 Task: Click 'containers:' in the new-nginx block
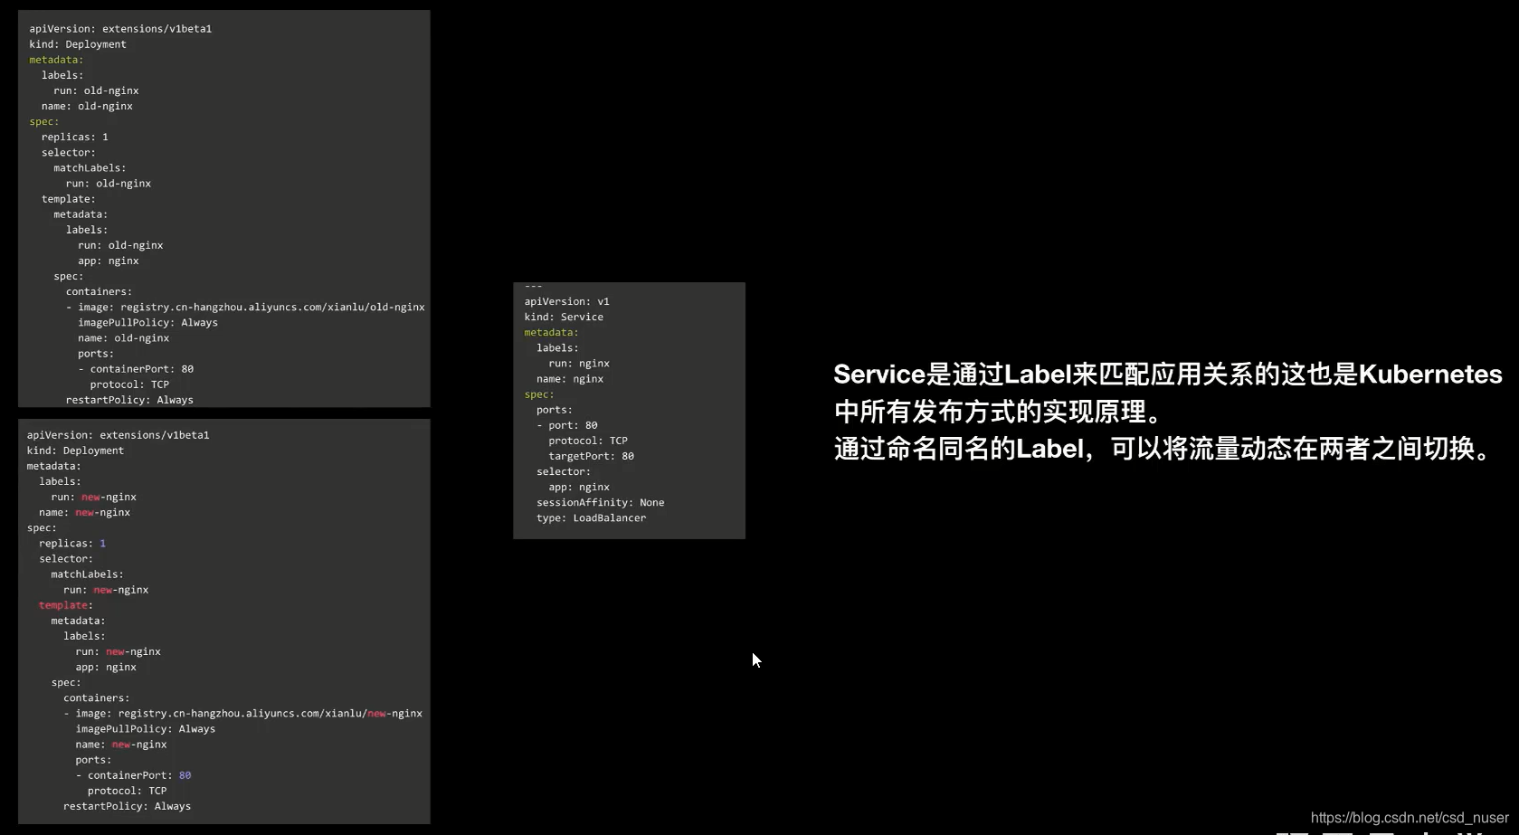96,697
